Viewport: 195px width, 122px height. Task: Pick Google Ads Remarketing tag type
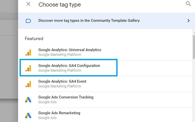point(105,115)
